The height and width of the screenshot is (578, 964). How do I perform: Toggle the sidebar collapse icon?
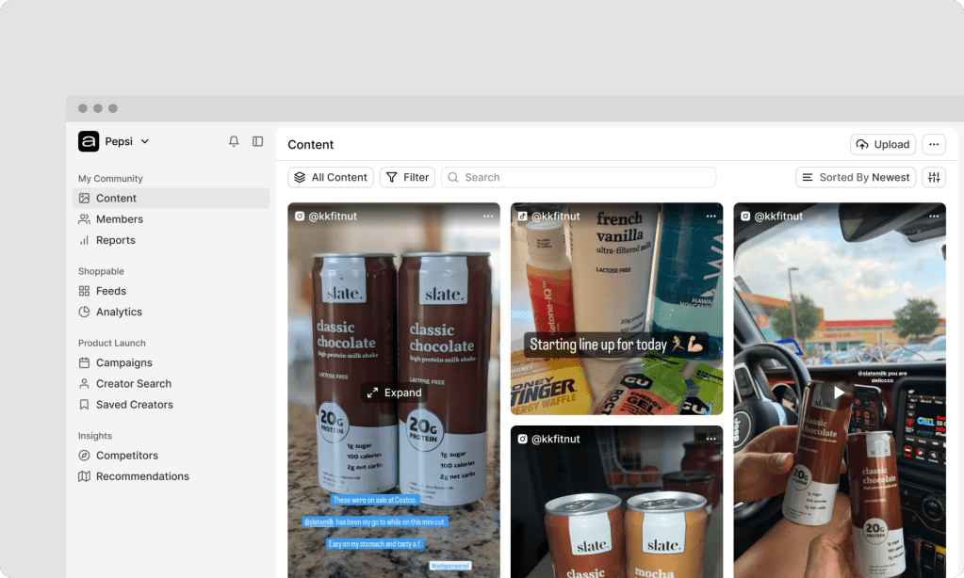click(257, 141)
